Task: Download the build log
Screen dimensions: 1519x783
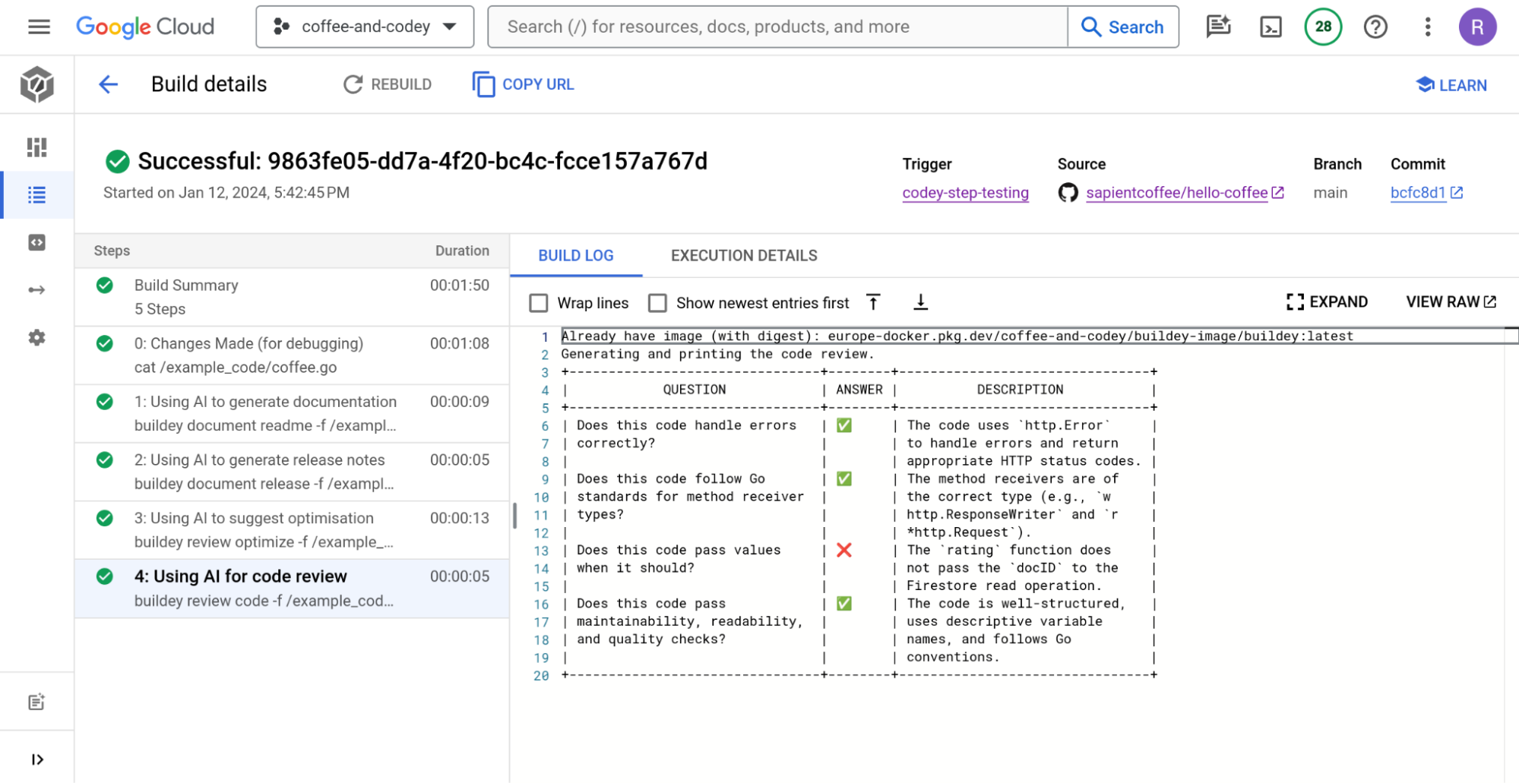Action: pyautogui.click(x=921, y=302)
